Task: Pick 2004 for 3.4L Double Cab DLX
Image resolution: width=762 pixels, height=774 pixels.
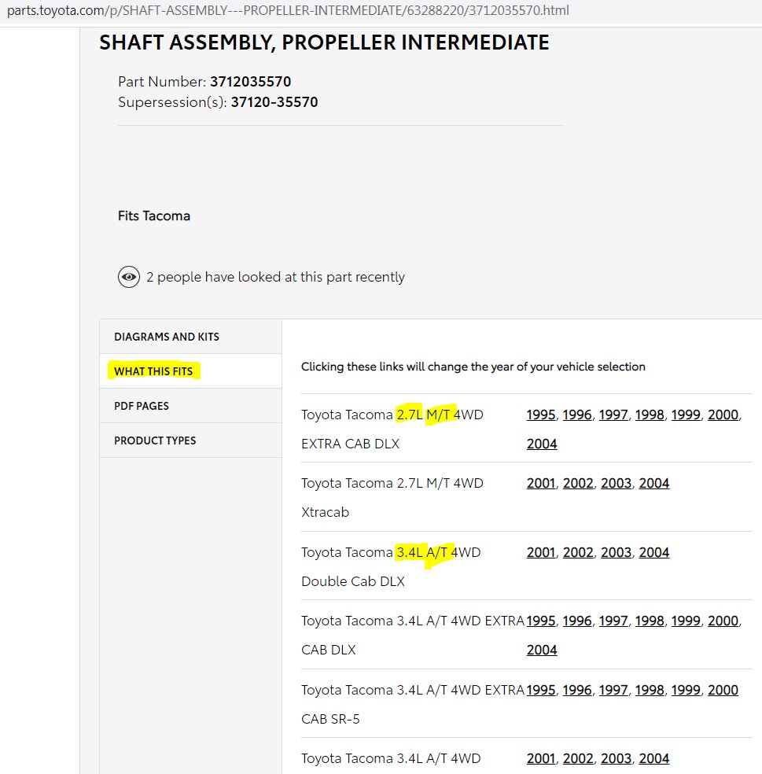Action: click(x=654, y=552)
